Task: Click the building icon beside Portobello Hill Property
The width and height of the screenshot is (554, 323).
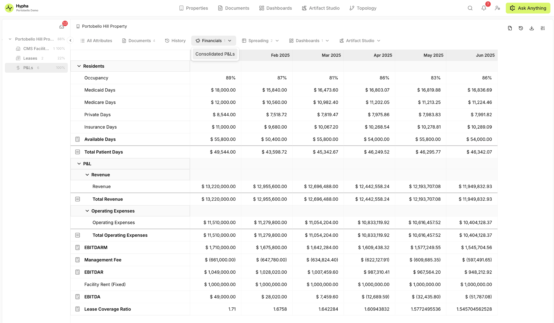Action: [x=78, y=26]
